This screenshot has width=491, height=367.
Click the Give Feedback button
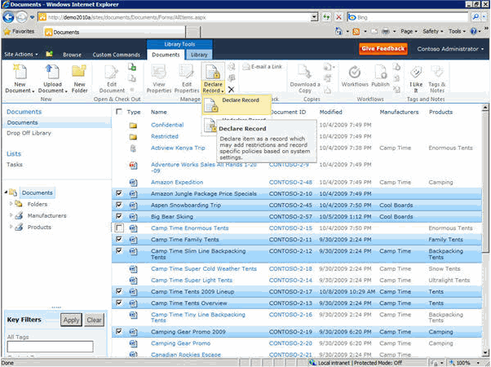coord(383,49)
